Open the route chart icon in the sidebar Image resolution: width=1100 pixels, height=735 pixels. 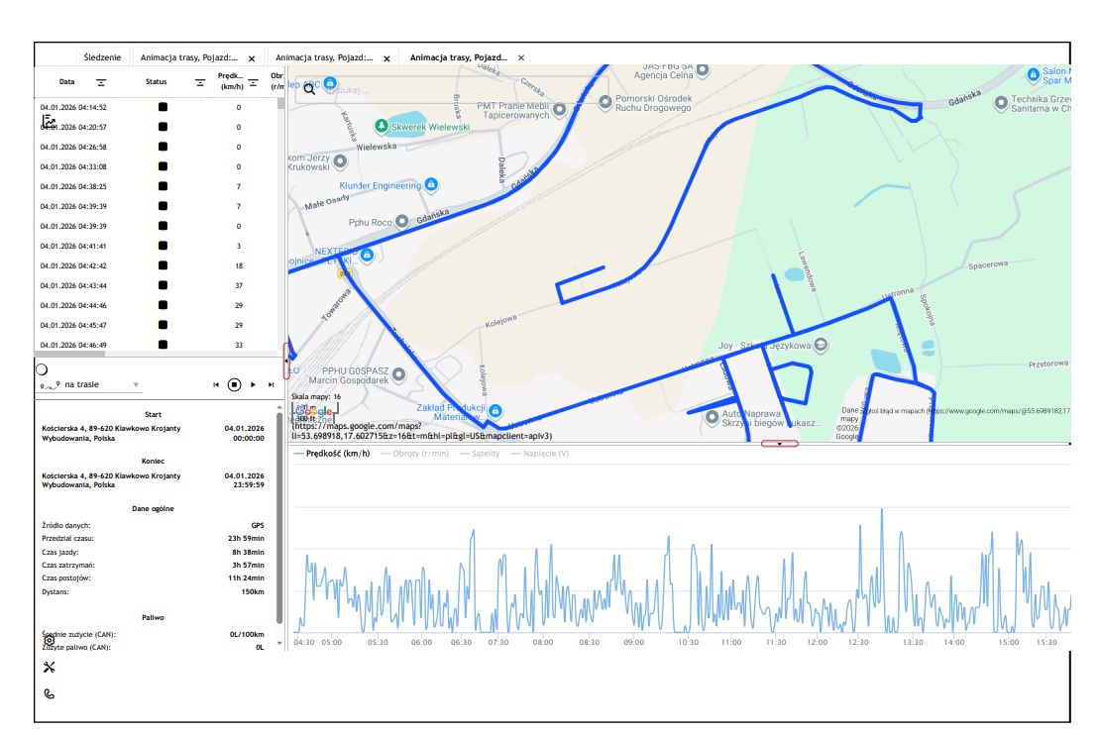[48, 121]
